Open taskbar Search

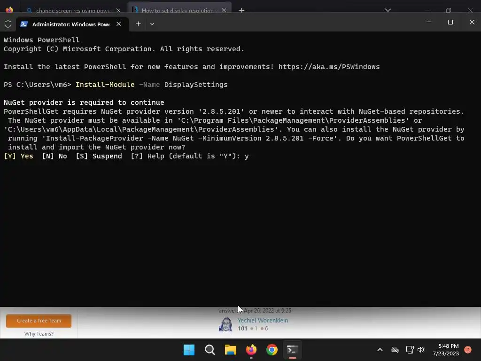click(210, 350)
